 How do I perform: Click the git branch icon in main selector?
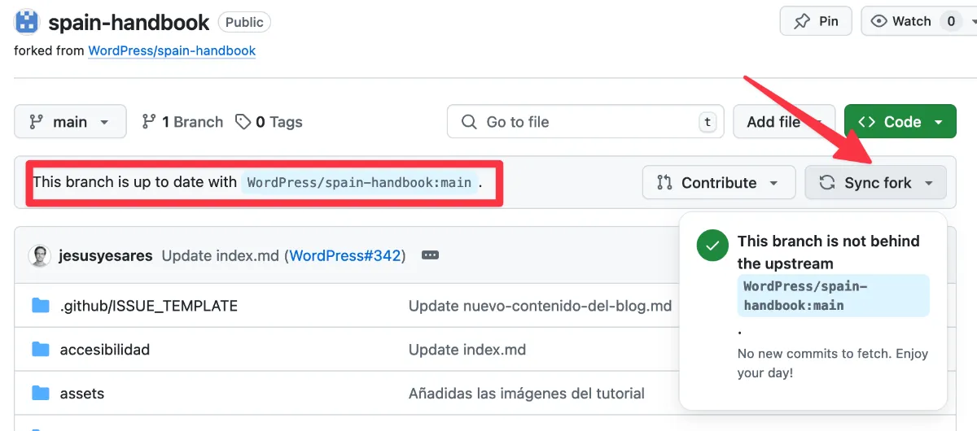pyautogui.click(x=36, y=122)
